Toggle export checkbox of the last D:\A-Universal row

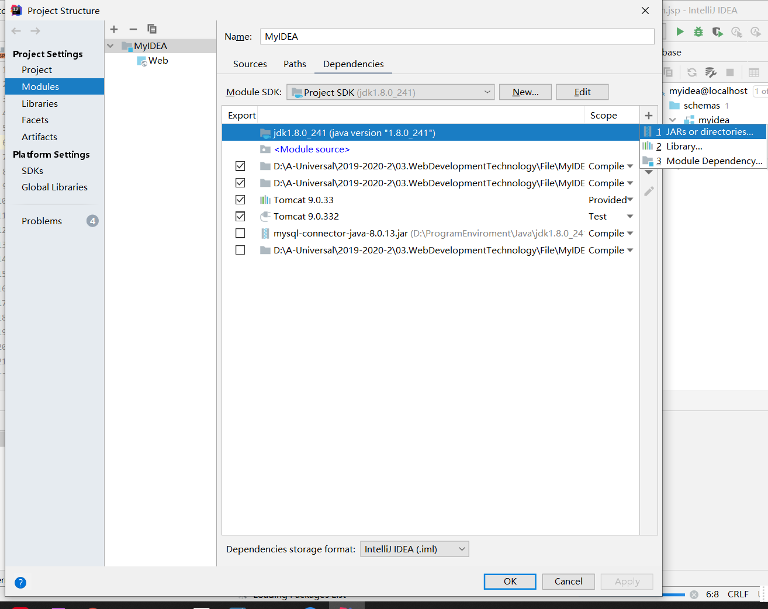tap(240, 250)
